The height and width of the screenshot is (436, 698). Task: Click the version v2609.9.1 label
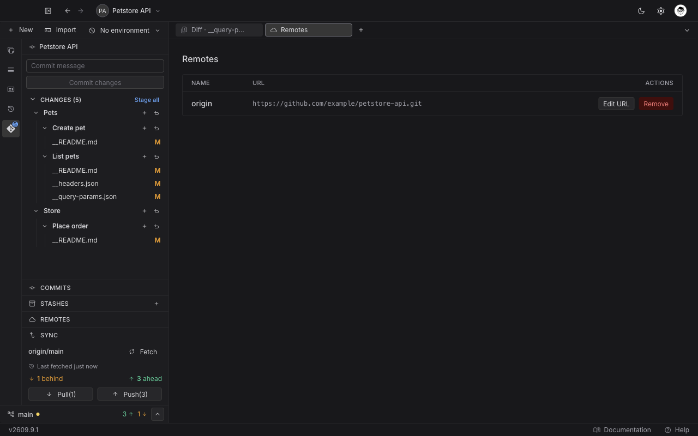coord(23,430)
